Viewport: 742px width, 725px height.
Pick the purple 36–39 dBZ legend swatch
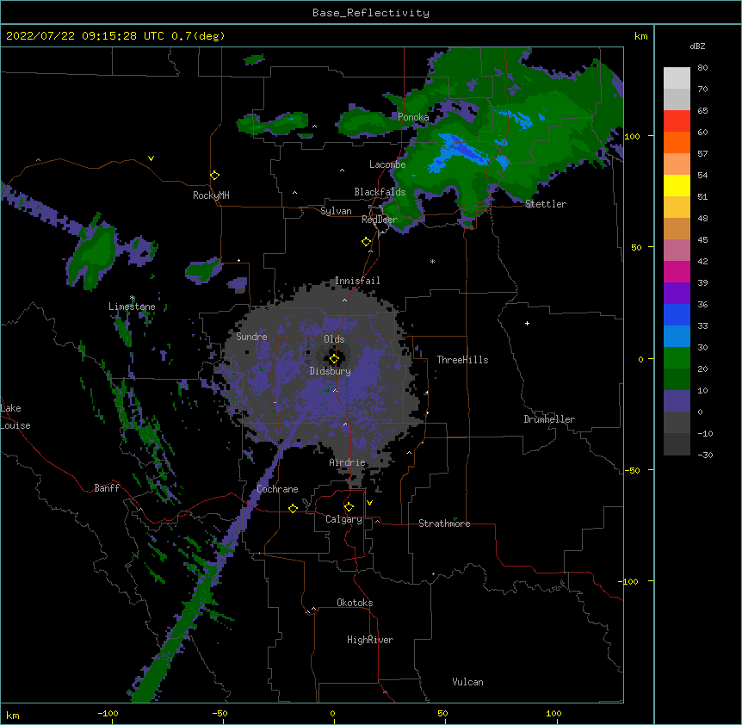[x=677, y=294]
